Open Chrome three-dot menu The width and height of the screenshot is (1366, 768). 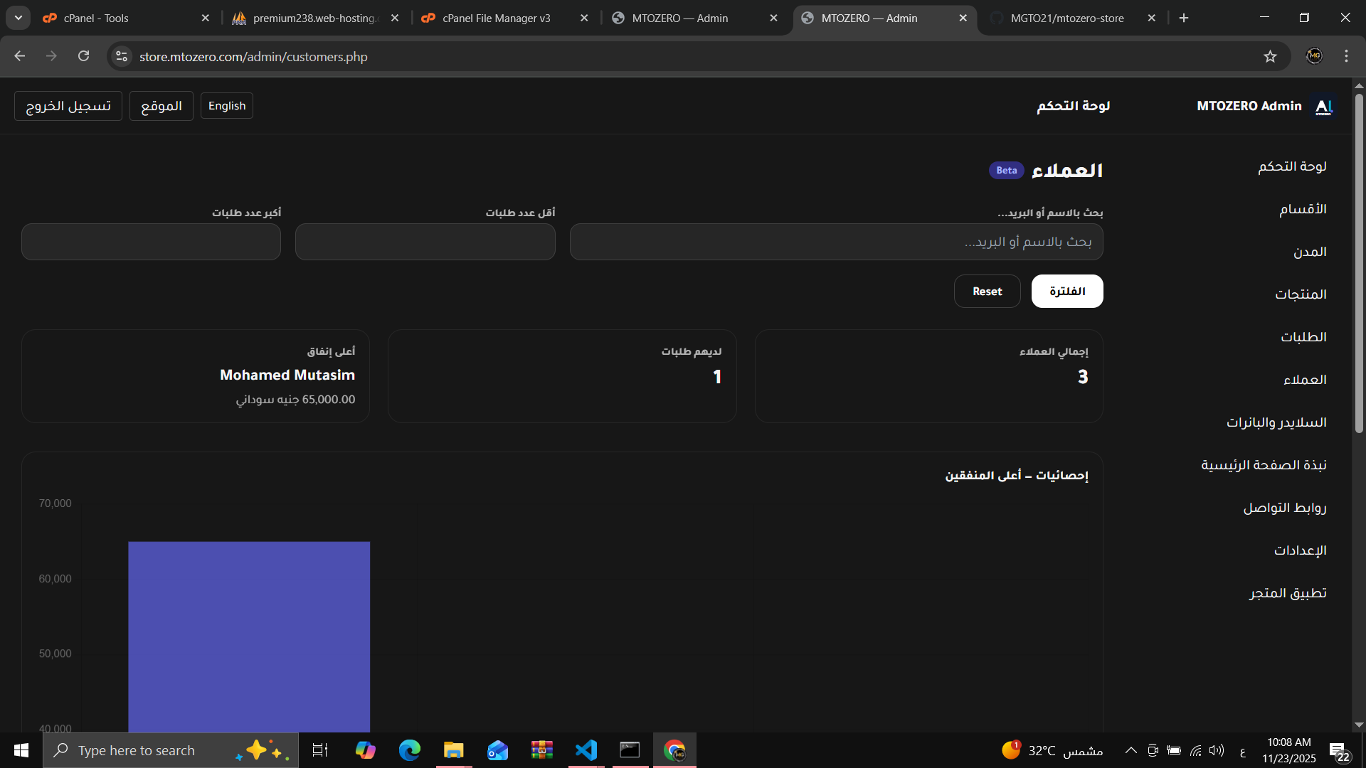[1346, 56]
